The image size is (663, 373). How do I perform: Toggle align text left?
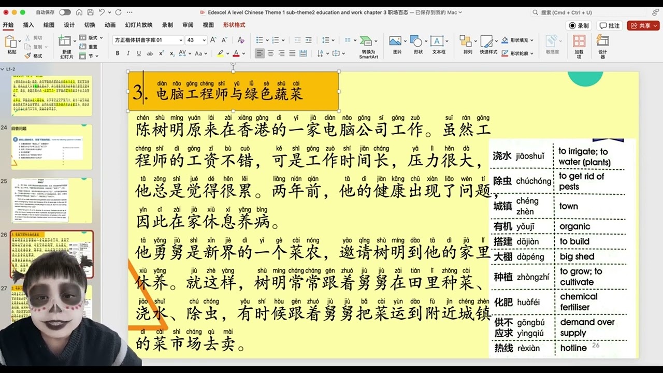[x=260, y=53]
